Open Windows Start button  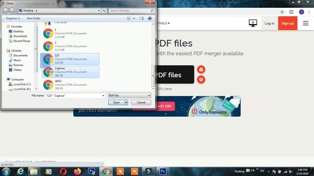tap(6, 172)
